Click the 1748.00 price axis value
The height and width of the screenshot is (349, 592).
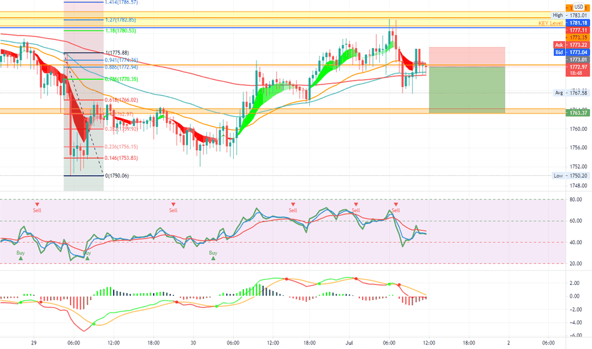coord(579,186)
